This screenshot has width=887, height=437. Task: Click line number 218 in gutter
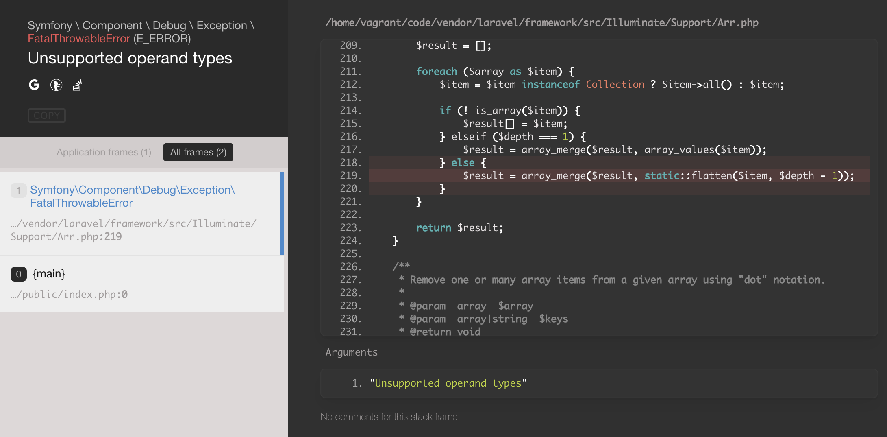pyautogui.click(x=350, y=163)
